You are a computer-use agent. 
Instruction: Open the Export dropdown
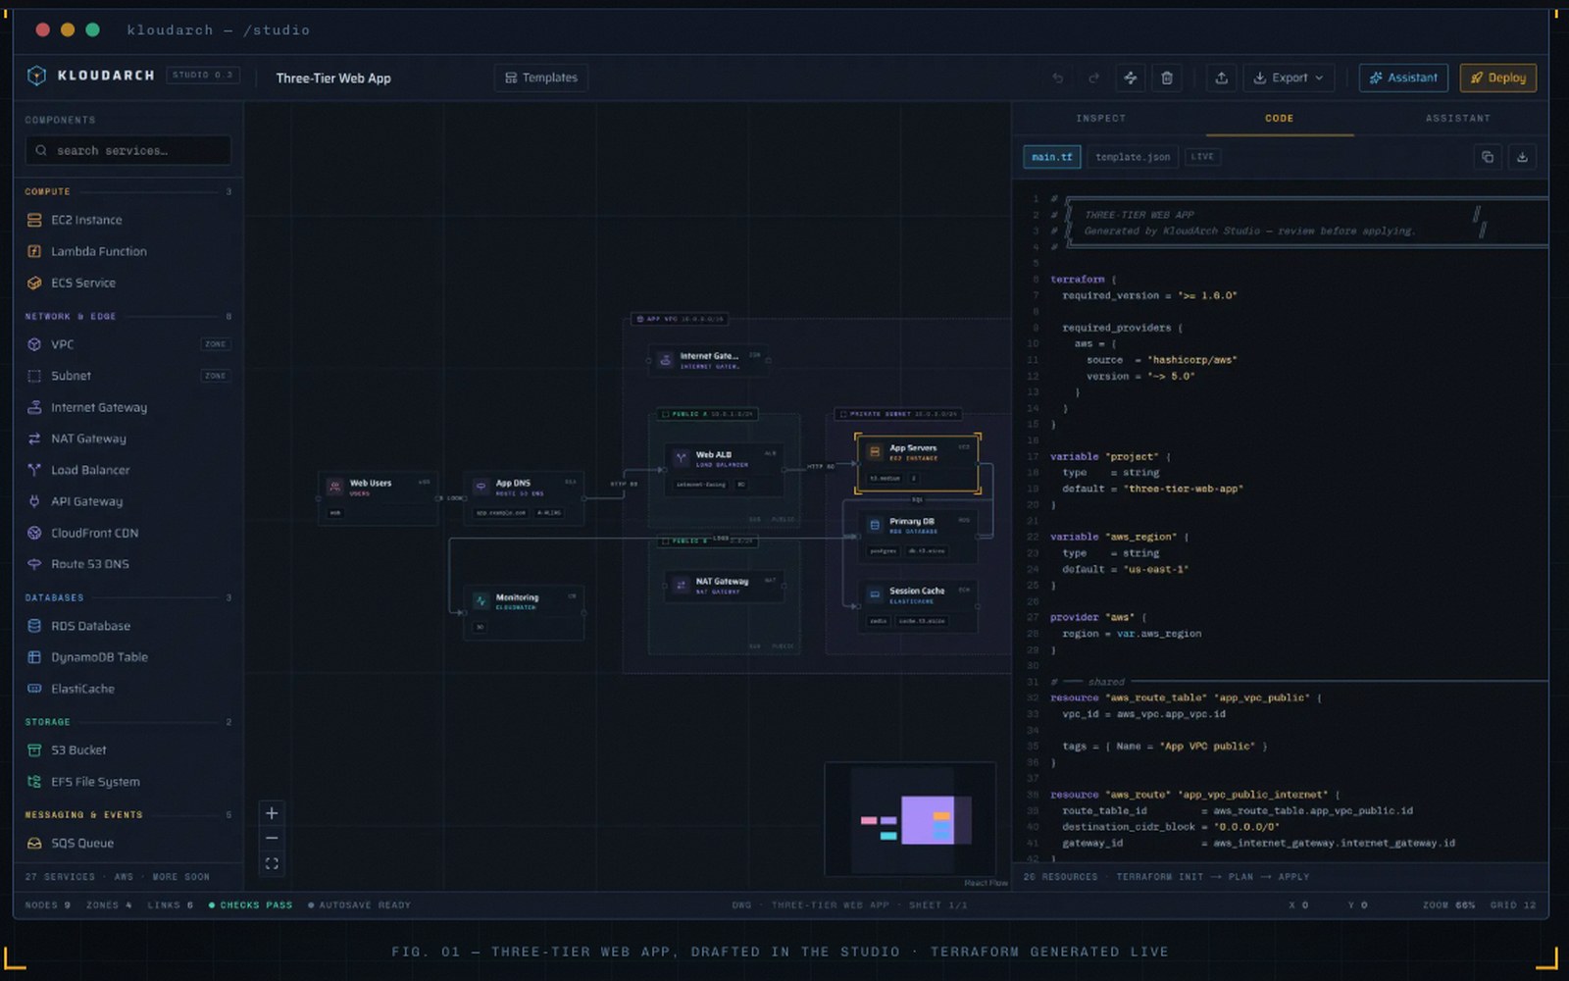[x=1289, y=77]
